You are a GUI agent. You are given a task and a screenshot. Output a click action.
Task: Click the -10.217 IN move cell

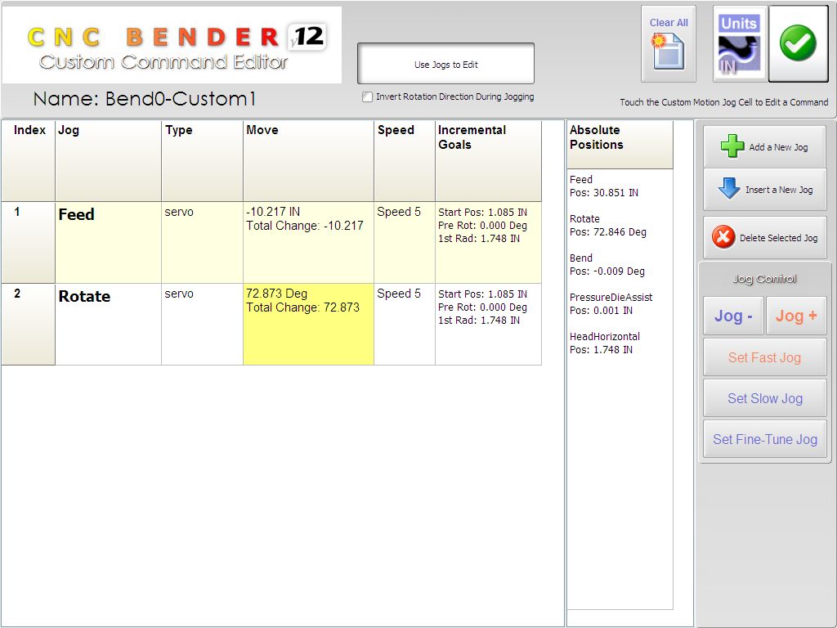click(308, 242)
